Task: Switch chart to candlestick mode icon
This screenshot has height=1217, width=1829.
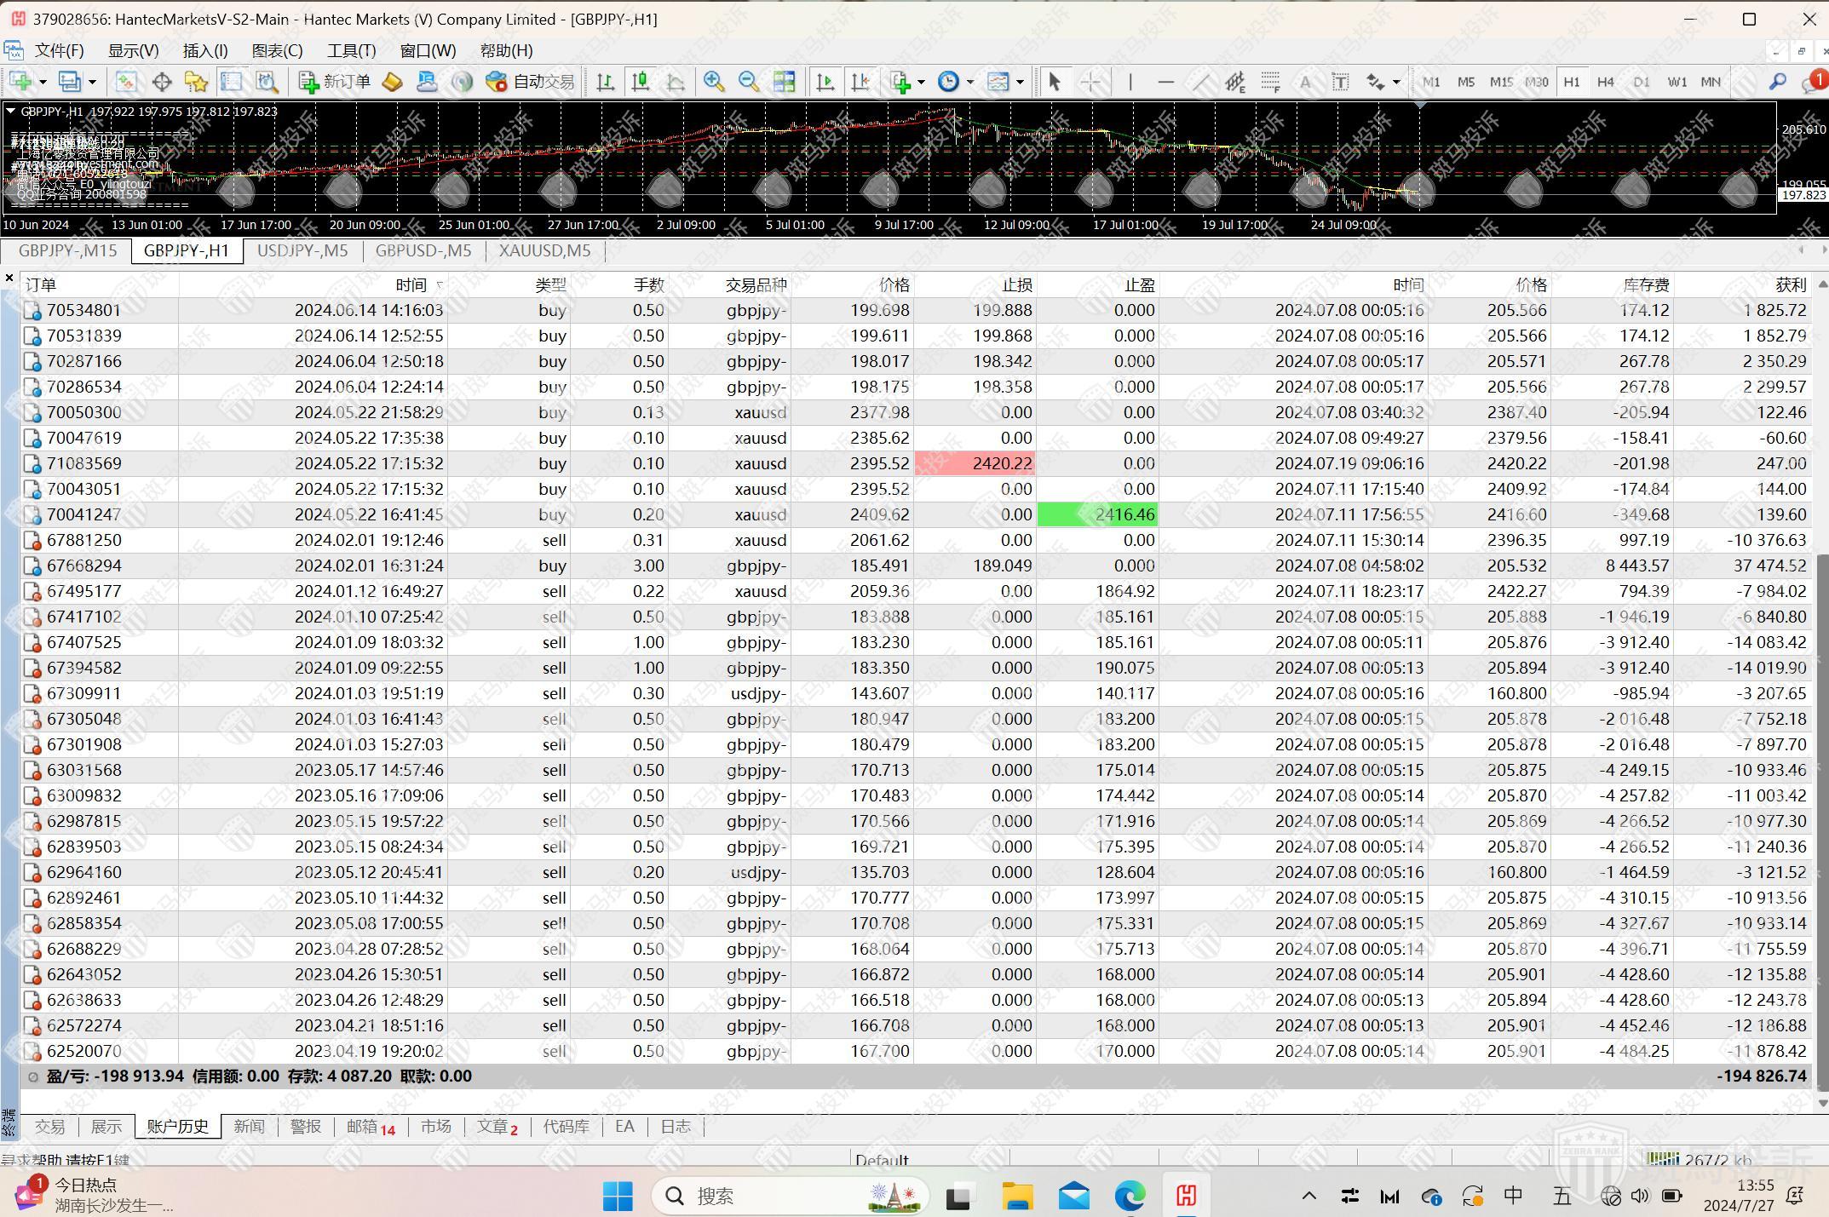Action: pyautogui.click(x=641, y=82)
